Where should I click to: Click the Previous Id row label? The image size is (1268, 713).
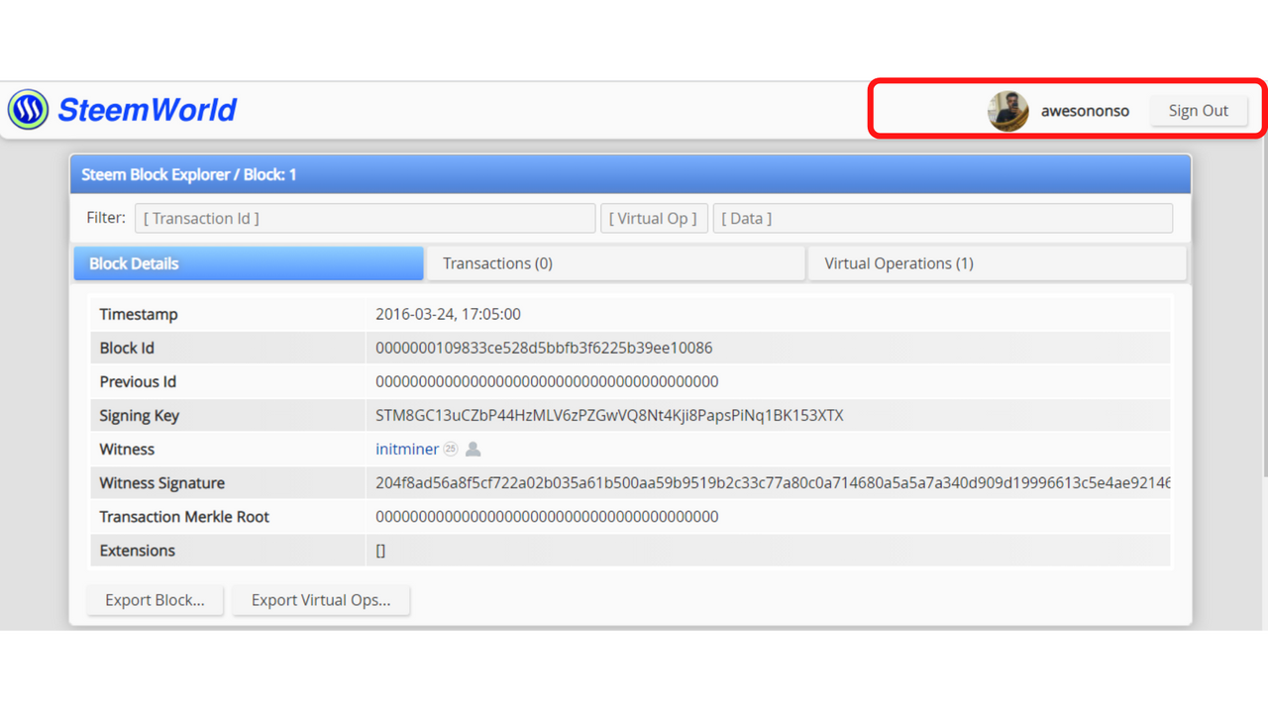(138, 381)
